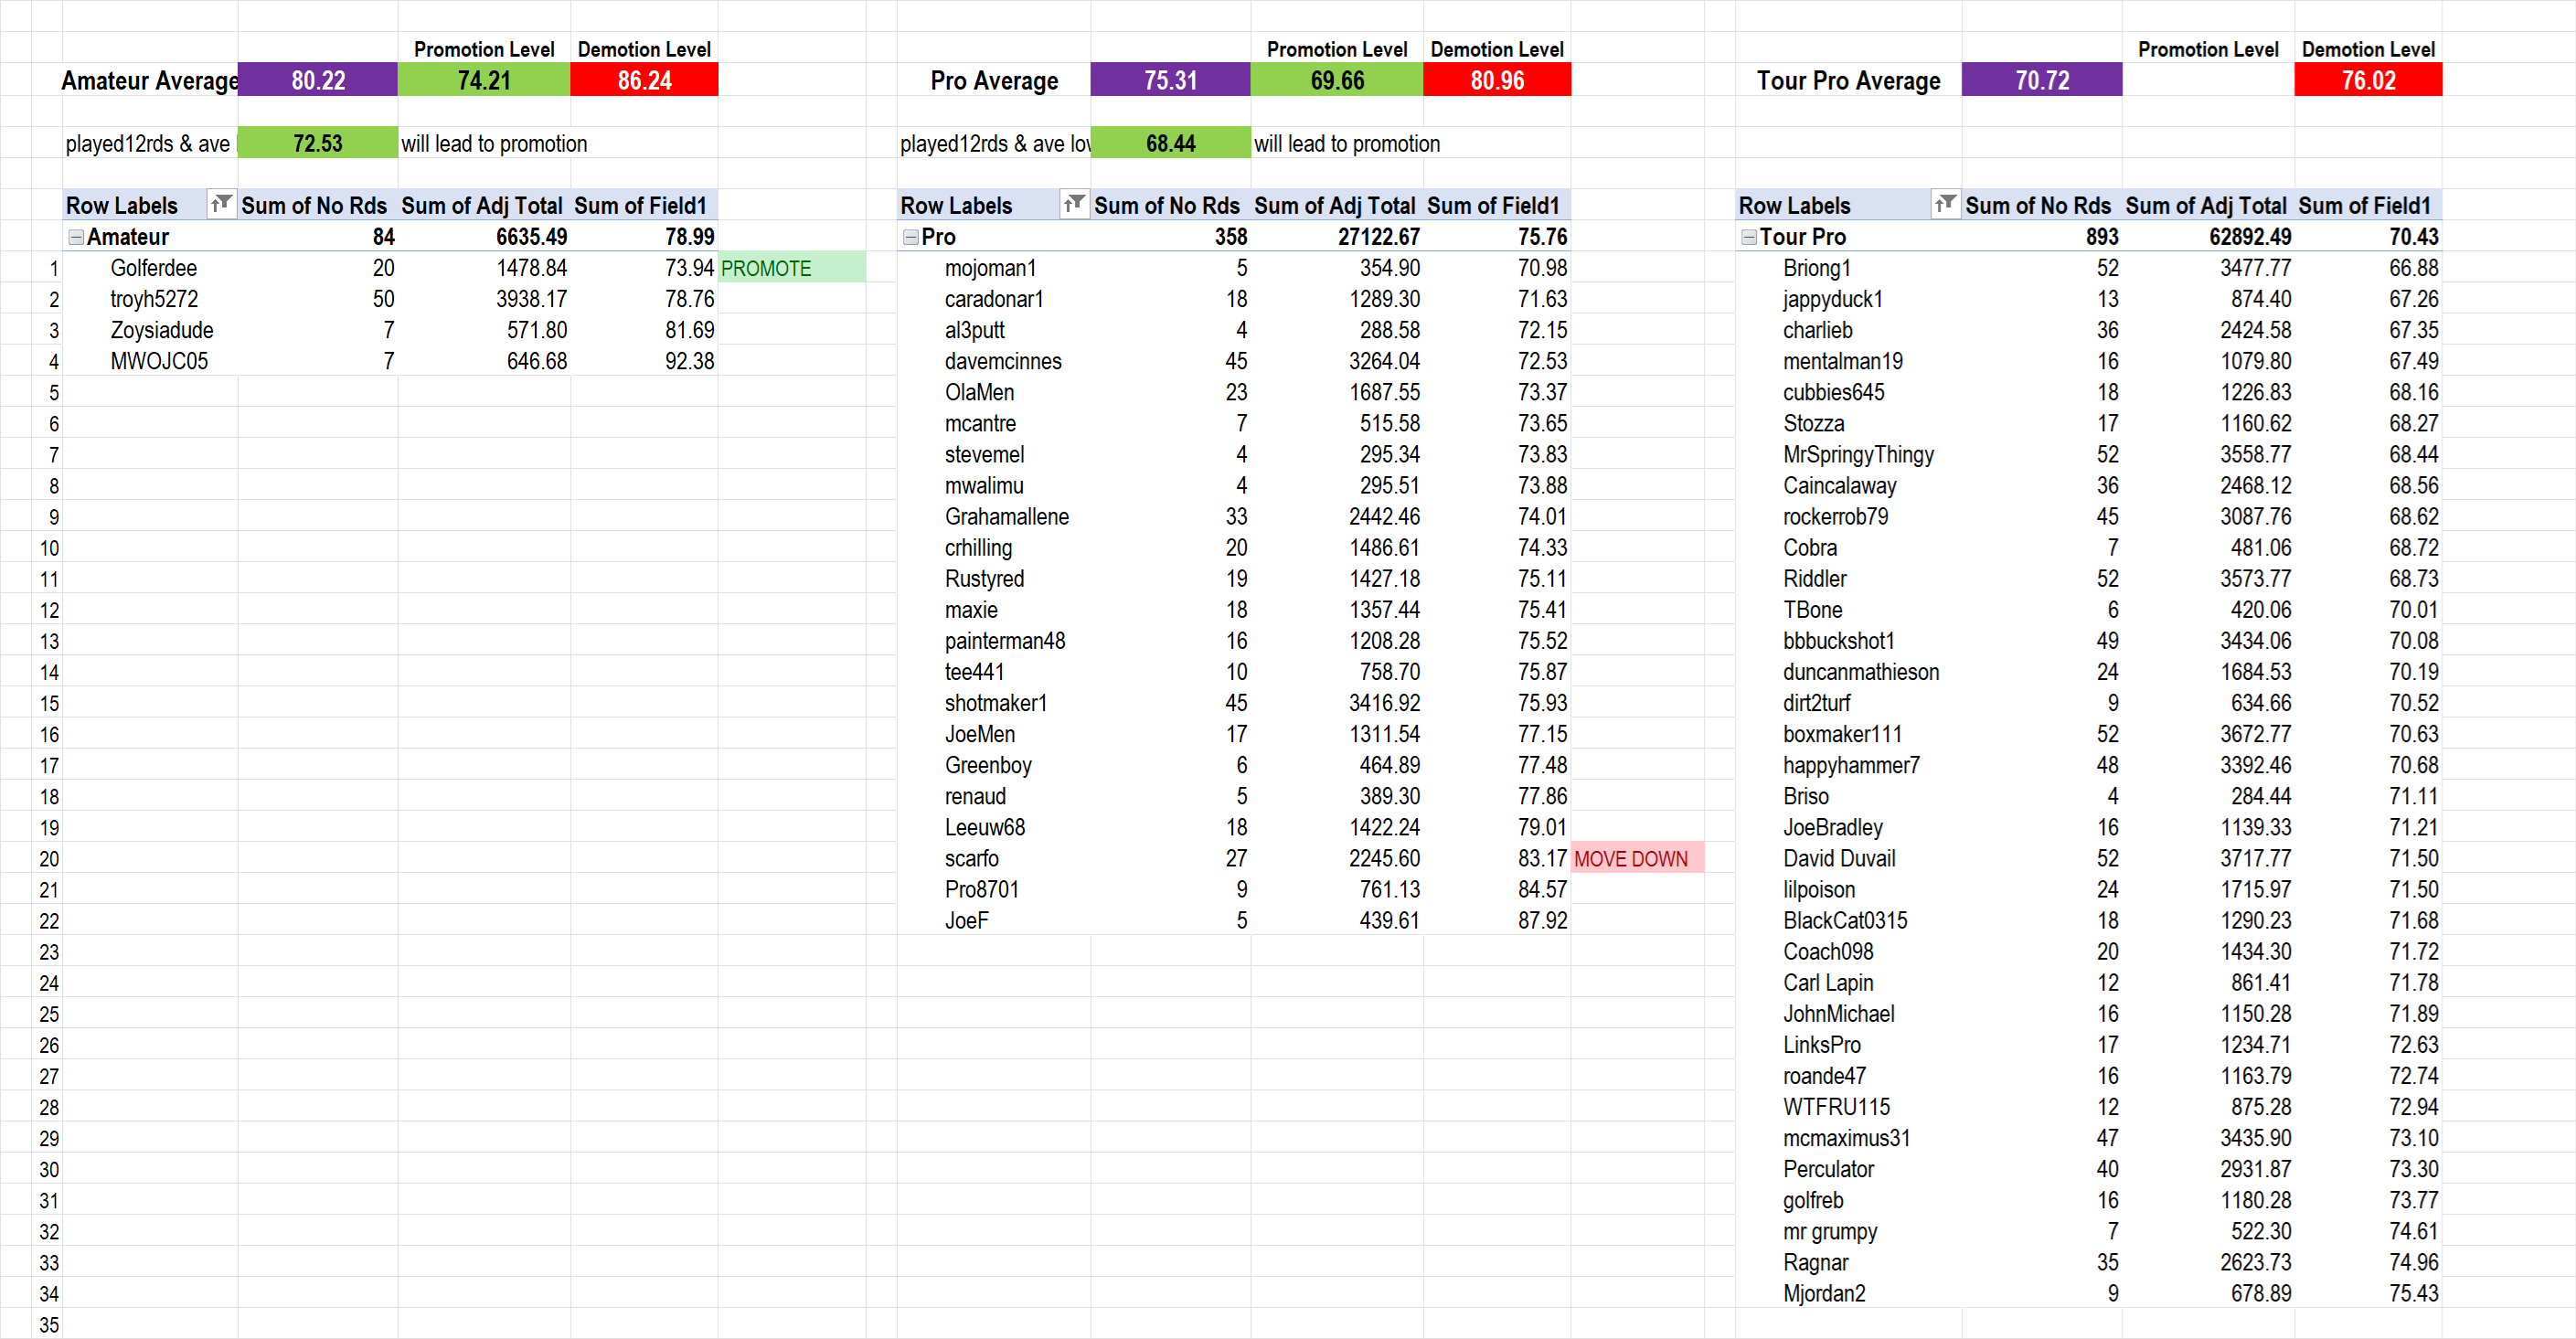This screenshot has height=1339, width=2576.
Task: Open the Tour Pro table Row Labels filter button
Action: tap(1945, 205)
